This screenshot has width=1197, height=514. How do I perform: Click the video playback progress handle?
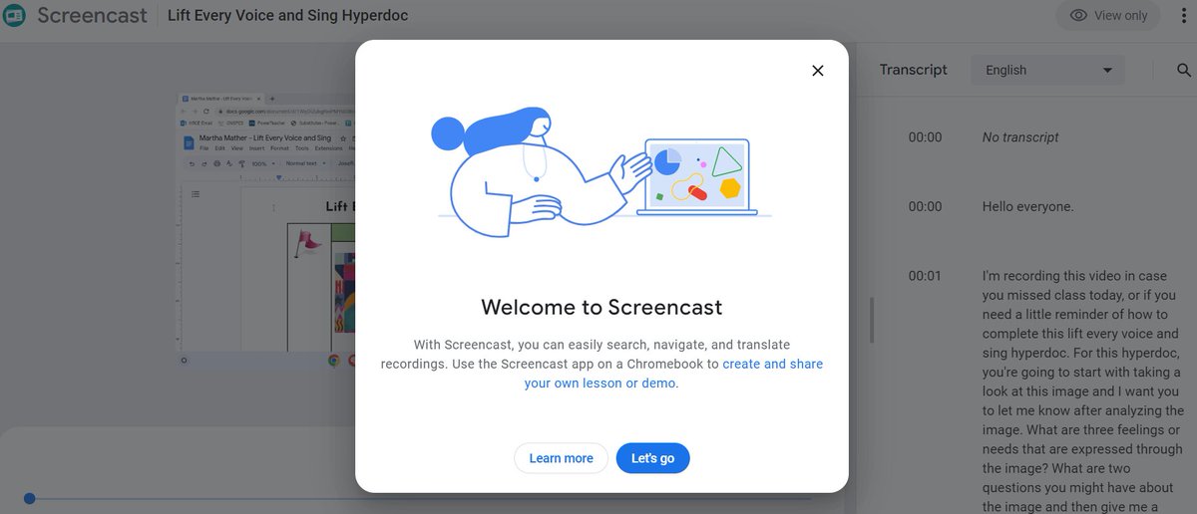pos(30,498)
